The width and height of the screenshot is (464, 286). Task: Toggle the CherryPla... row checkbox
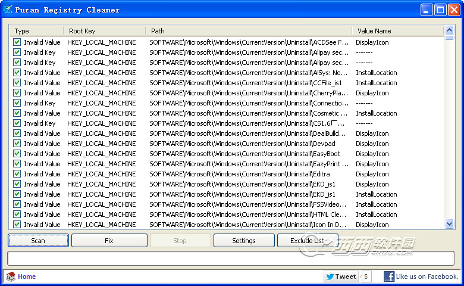(x=17, y=93)
